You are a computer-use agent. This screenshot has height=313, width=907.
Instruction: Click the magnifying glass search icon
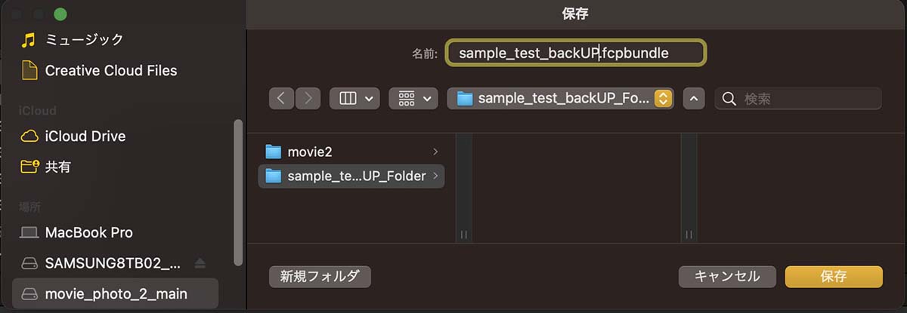(x=729, y=99)
